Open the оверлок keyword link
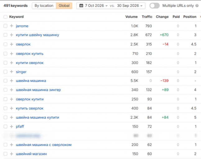 [x=23, y=44]
